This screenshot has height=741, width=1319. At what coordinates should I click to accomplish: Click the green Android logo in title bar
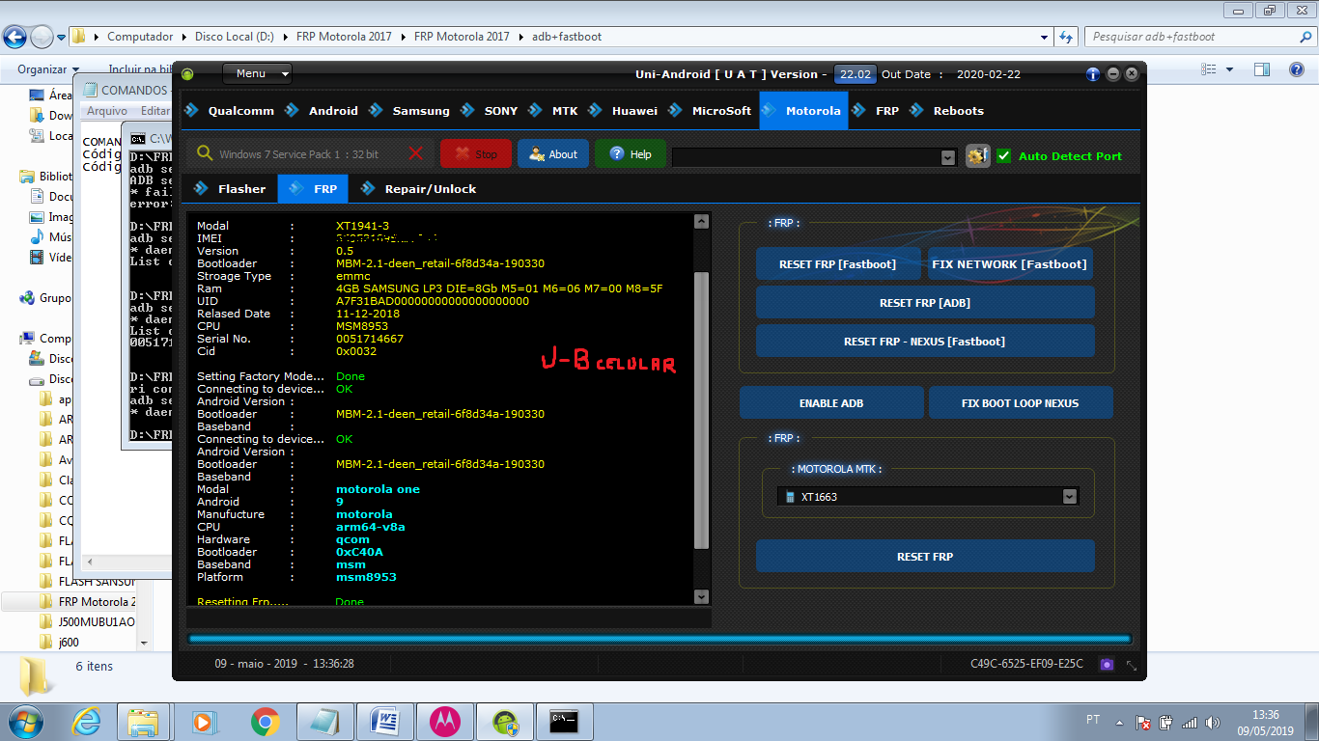187,74
